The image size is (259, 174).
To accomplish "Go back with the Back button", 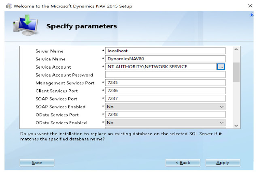I will [x=183, y=163].
